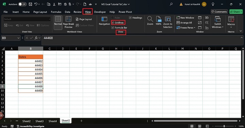Open the Developer tab
Screen dimensions: 245x128
(x=100, y=12)
